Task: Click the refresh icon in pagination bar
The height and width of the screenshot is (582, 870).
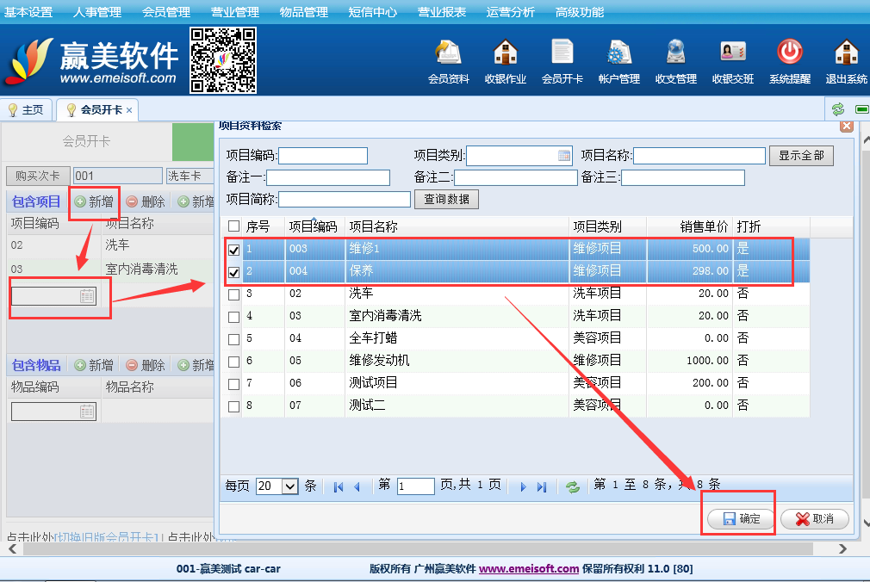Action: tap(573, 486)
